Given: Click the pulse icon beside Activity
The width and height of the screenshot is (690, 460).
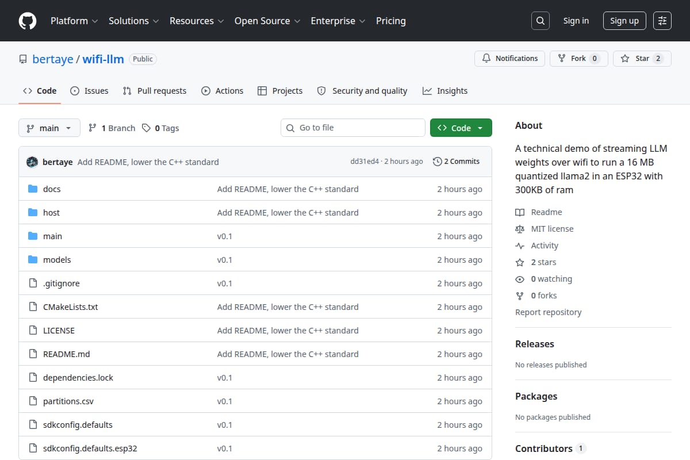Looking at the screenshot, I should tap(520, 246).
